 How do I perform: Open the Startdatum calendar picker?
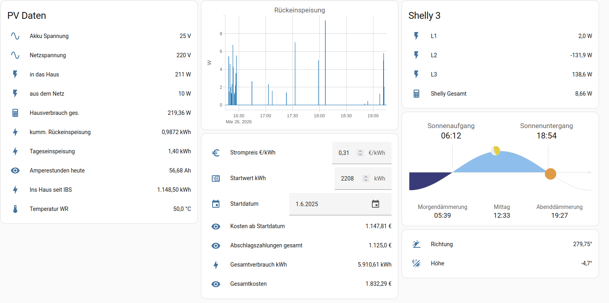click(x=376, y=204)
